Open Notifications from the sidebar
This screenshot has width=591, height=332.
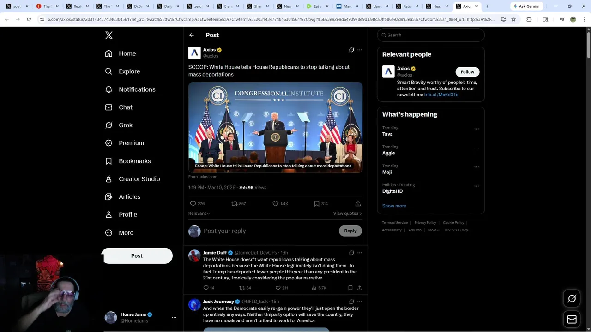point(130,89)
